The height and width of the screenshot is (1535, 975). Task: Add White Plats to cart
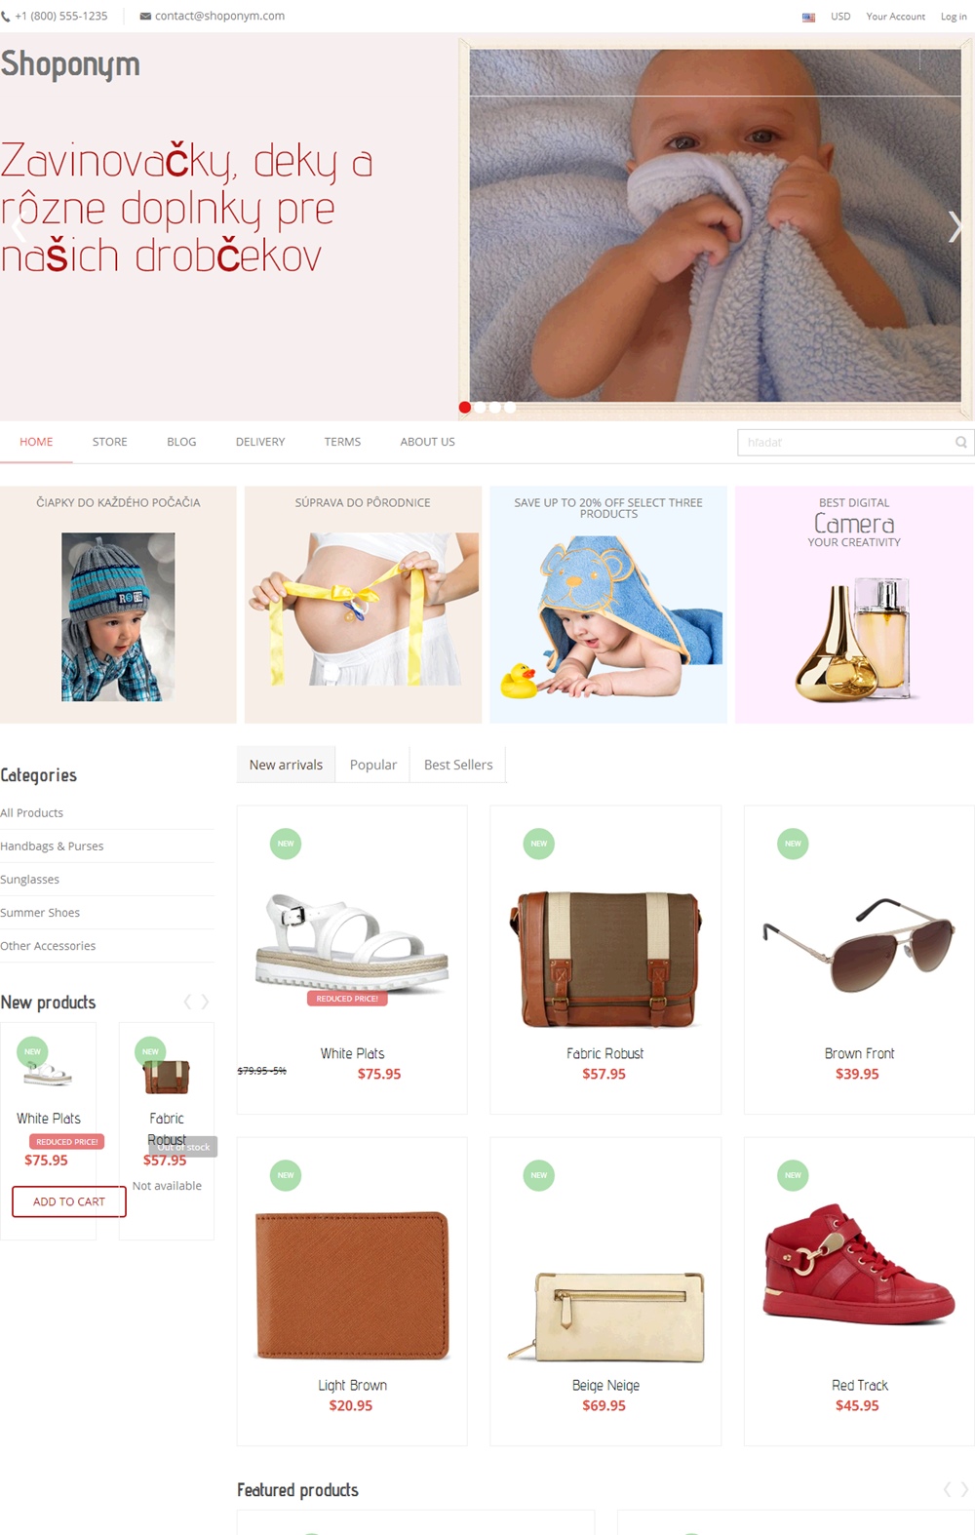pos(69,1201)
